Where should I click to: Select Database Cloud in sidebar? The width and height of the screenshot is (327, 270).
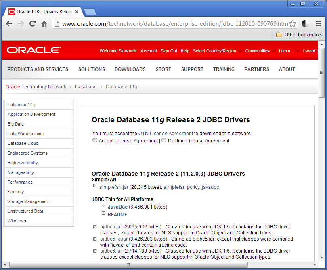pyautogui.click(x=39, y=143)
